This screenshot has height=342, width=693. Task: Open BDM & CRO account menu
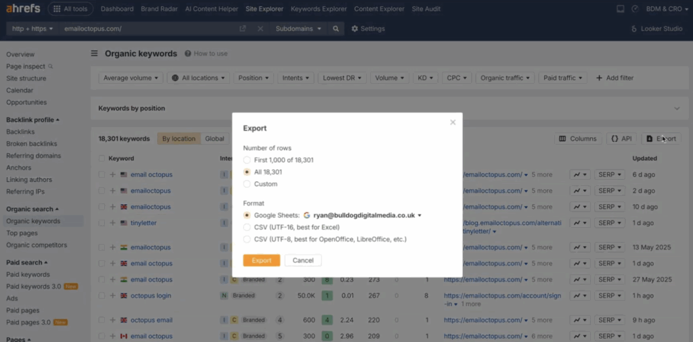click(x=667, y=9)
